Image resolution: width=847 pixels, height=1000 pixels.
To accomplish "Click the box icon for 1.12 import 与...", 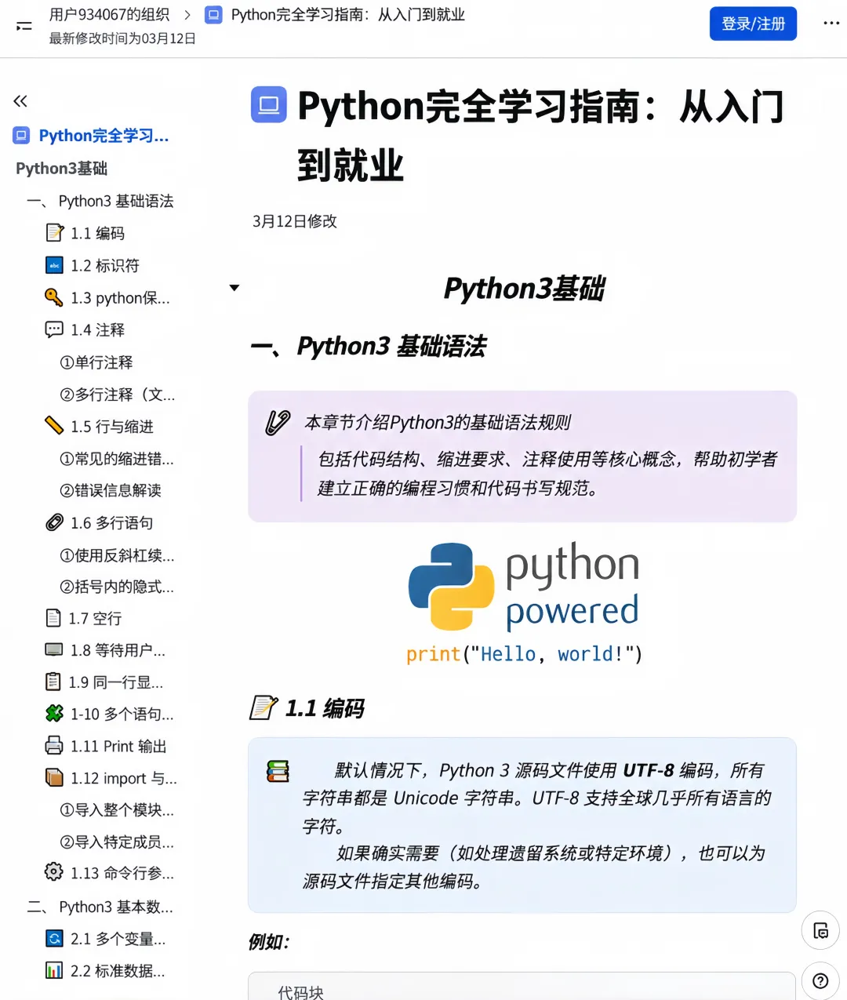I will click(x=54, y=778).
